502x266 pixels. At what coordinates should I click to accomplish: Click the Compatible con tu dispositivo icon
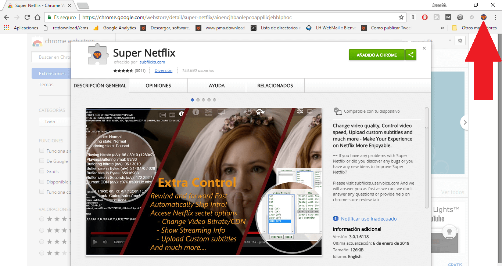tap(337, 111)
